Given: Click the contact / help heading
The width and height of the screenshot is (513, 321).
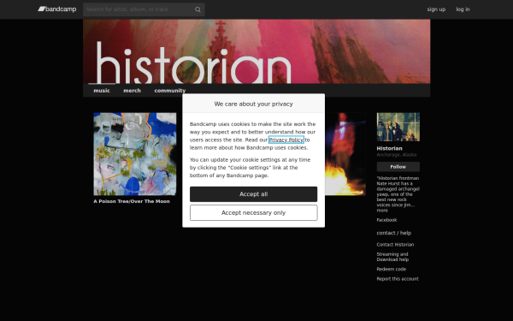Looking at the screenshot, I should pos(394,233).
